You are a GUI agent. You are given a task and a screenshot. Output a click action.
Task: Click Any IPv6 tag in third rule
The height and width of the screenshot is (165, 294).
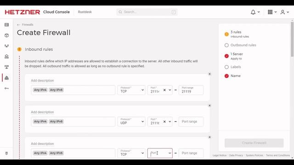click(56, 153)
